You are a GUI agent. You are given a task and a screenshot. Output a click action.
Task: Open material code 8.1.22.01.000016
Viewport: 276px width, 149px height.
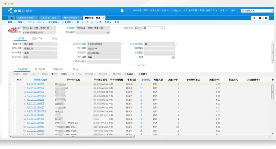pyautogui.click(x=36, y=123)
